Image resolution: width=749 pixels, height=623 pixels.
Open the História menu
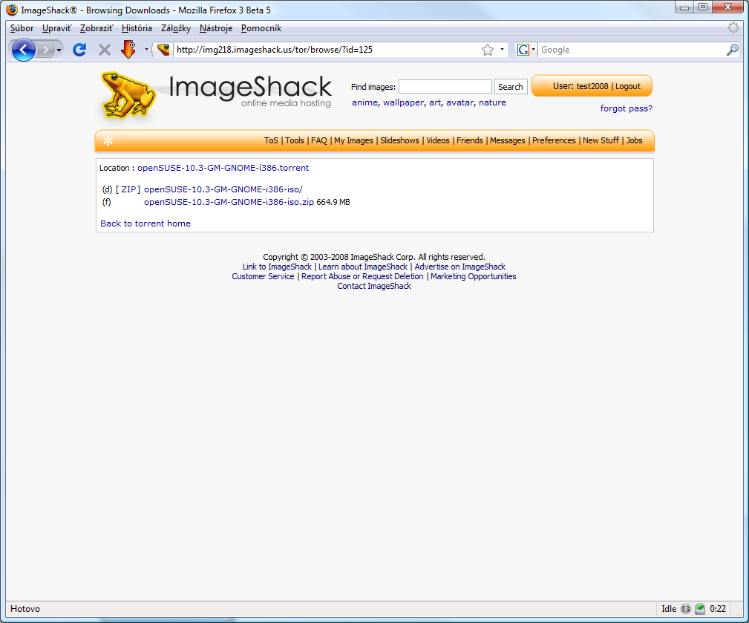click(x=137, y=28)
